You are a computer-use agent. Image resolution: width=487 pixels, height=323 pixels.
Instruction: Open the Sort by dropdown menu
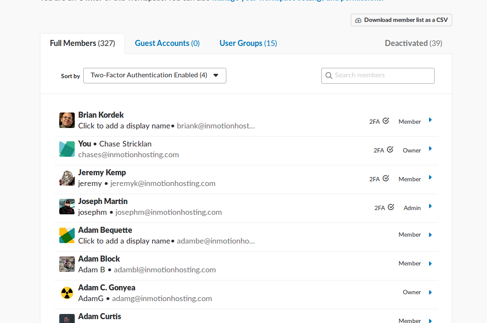(155, 76)
